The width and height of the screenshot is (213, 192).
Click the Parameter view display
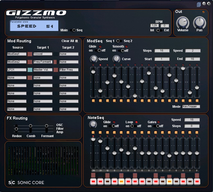tap(34, 25)
